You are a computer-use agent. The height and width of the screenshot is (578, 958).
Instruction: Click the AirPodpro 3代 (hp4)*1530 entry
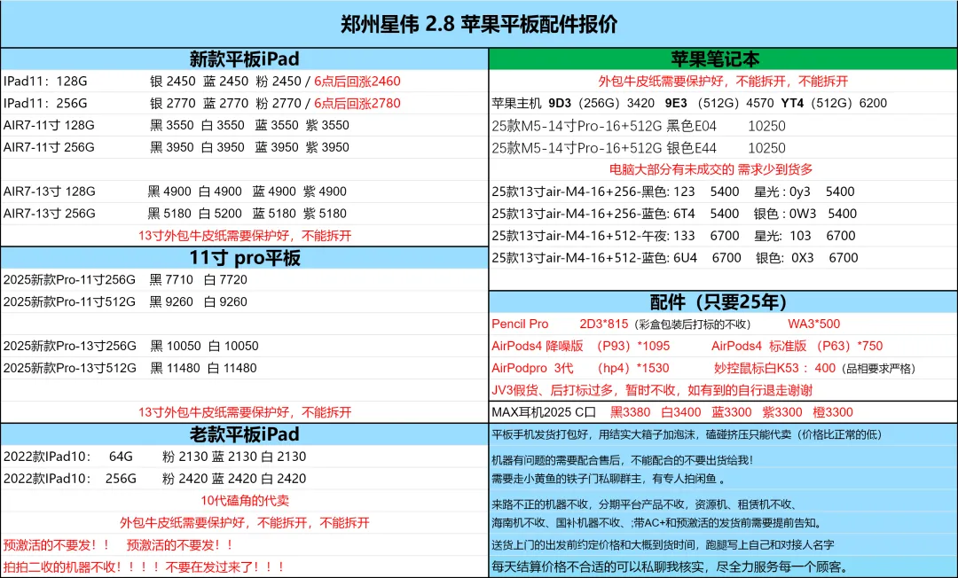pos(580,368)
